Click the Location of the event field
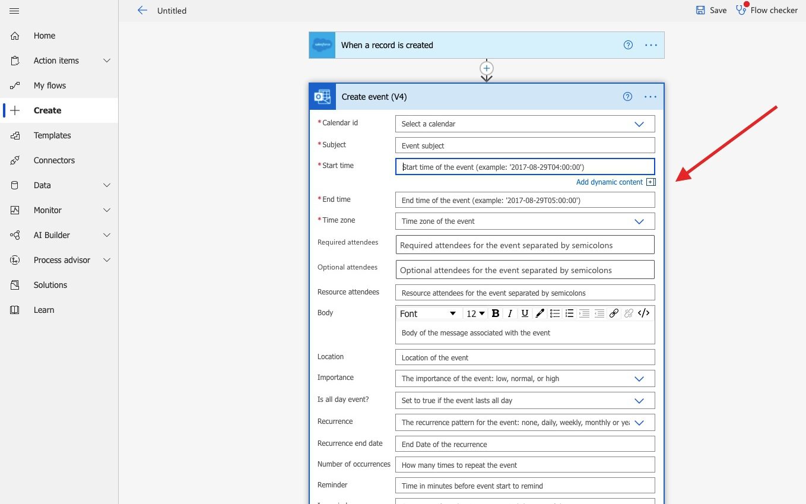Image resolution: width=806 pixels, height=504 pixels. 525,358
